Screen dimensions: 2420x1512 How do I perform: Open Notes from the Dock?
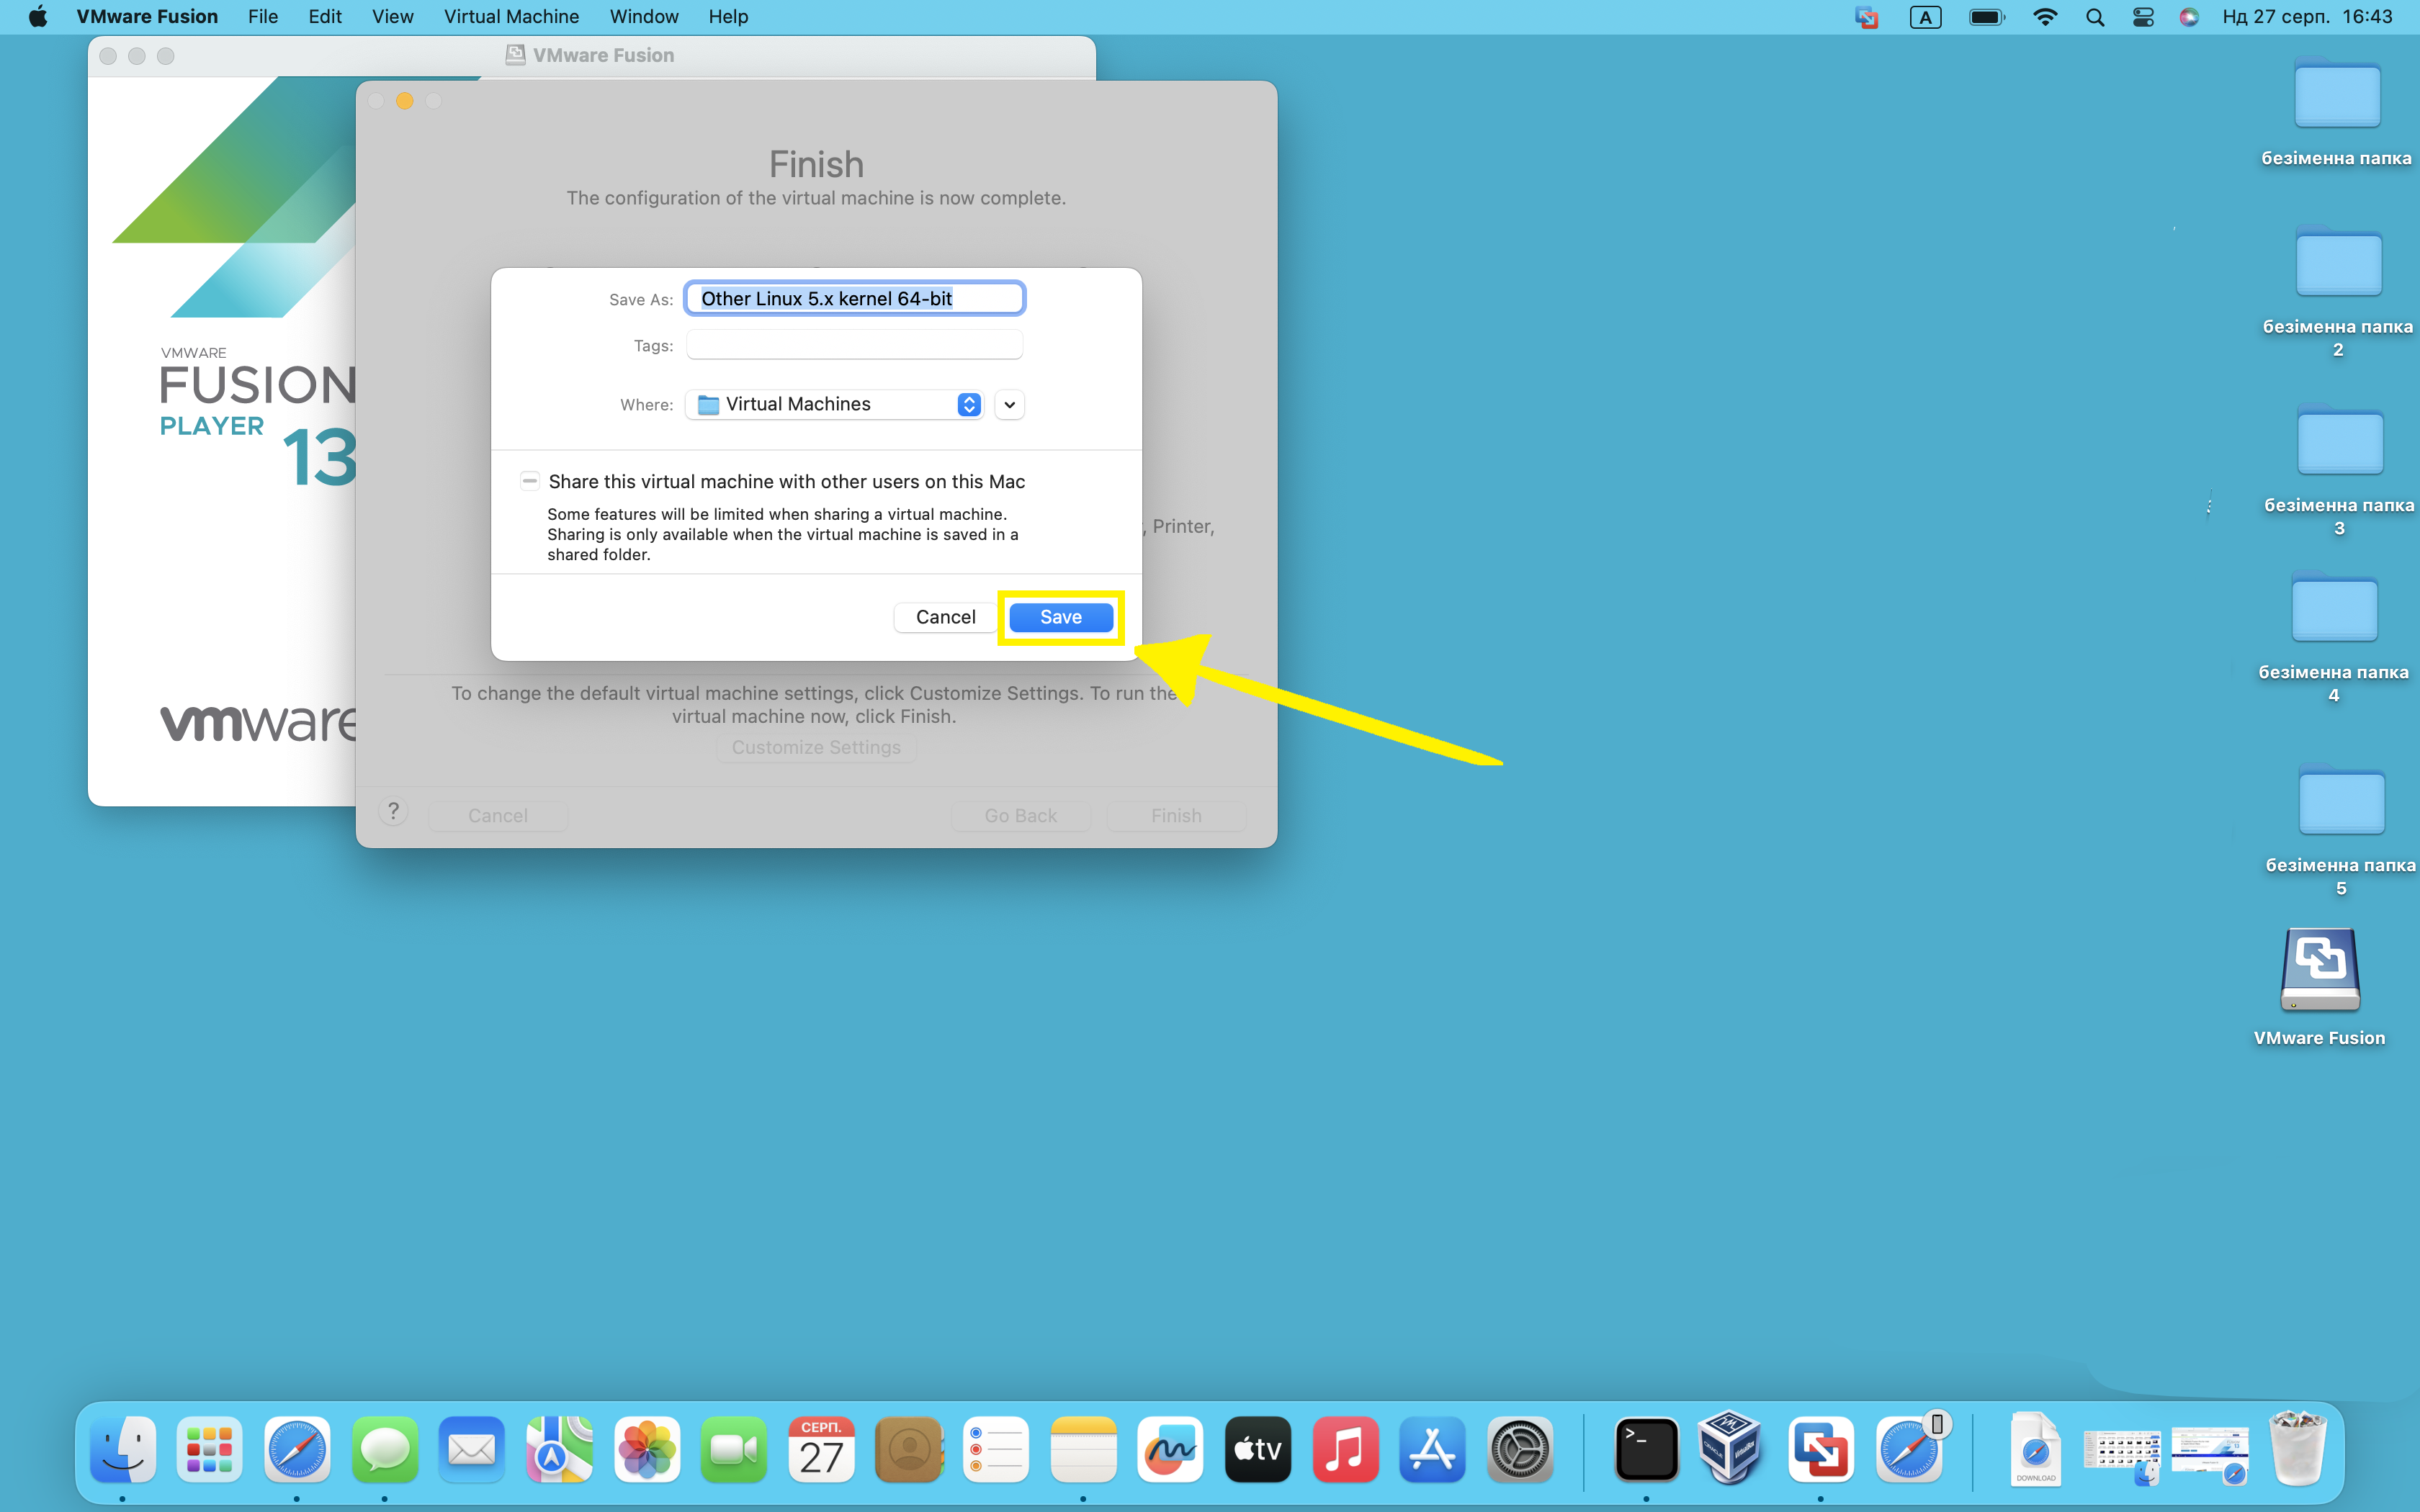click(1083, 1449)
